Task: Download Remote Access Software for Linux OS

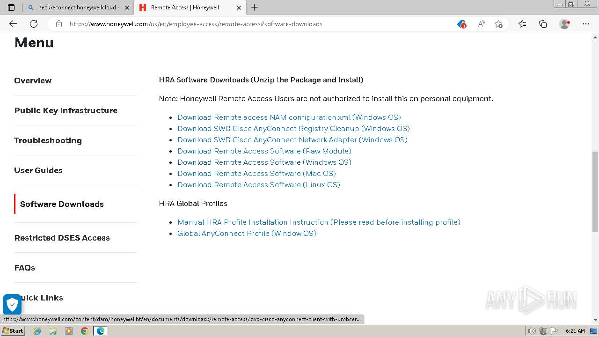Action: tap(259, 185)
